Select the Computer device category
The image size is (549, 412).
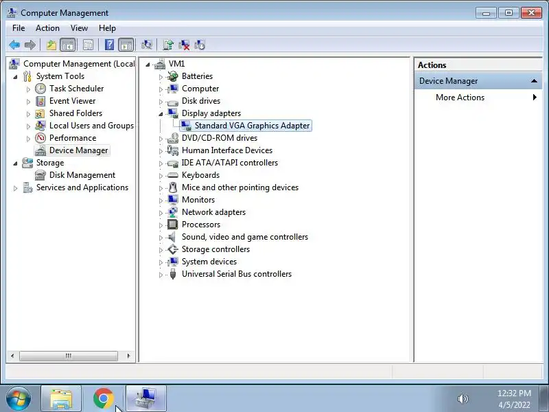tap(200, 89)
